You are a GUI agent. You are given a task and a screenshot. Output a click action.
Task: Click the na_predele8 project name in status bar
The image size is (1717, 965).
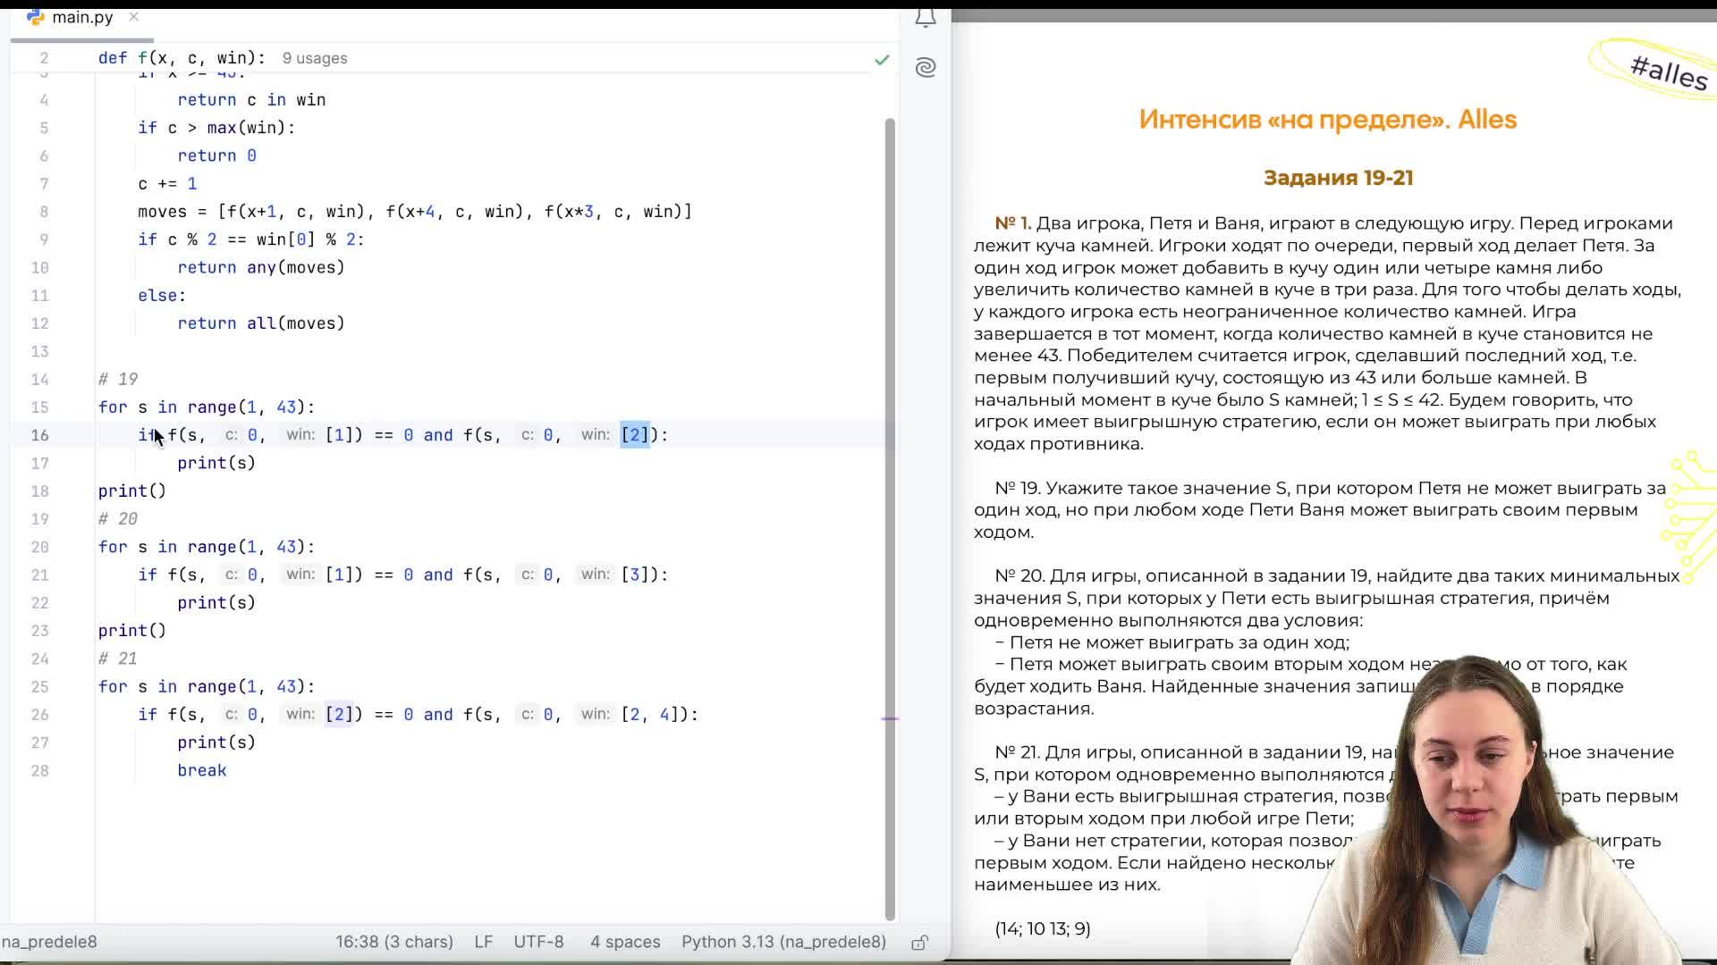49,942
